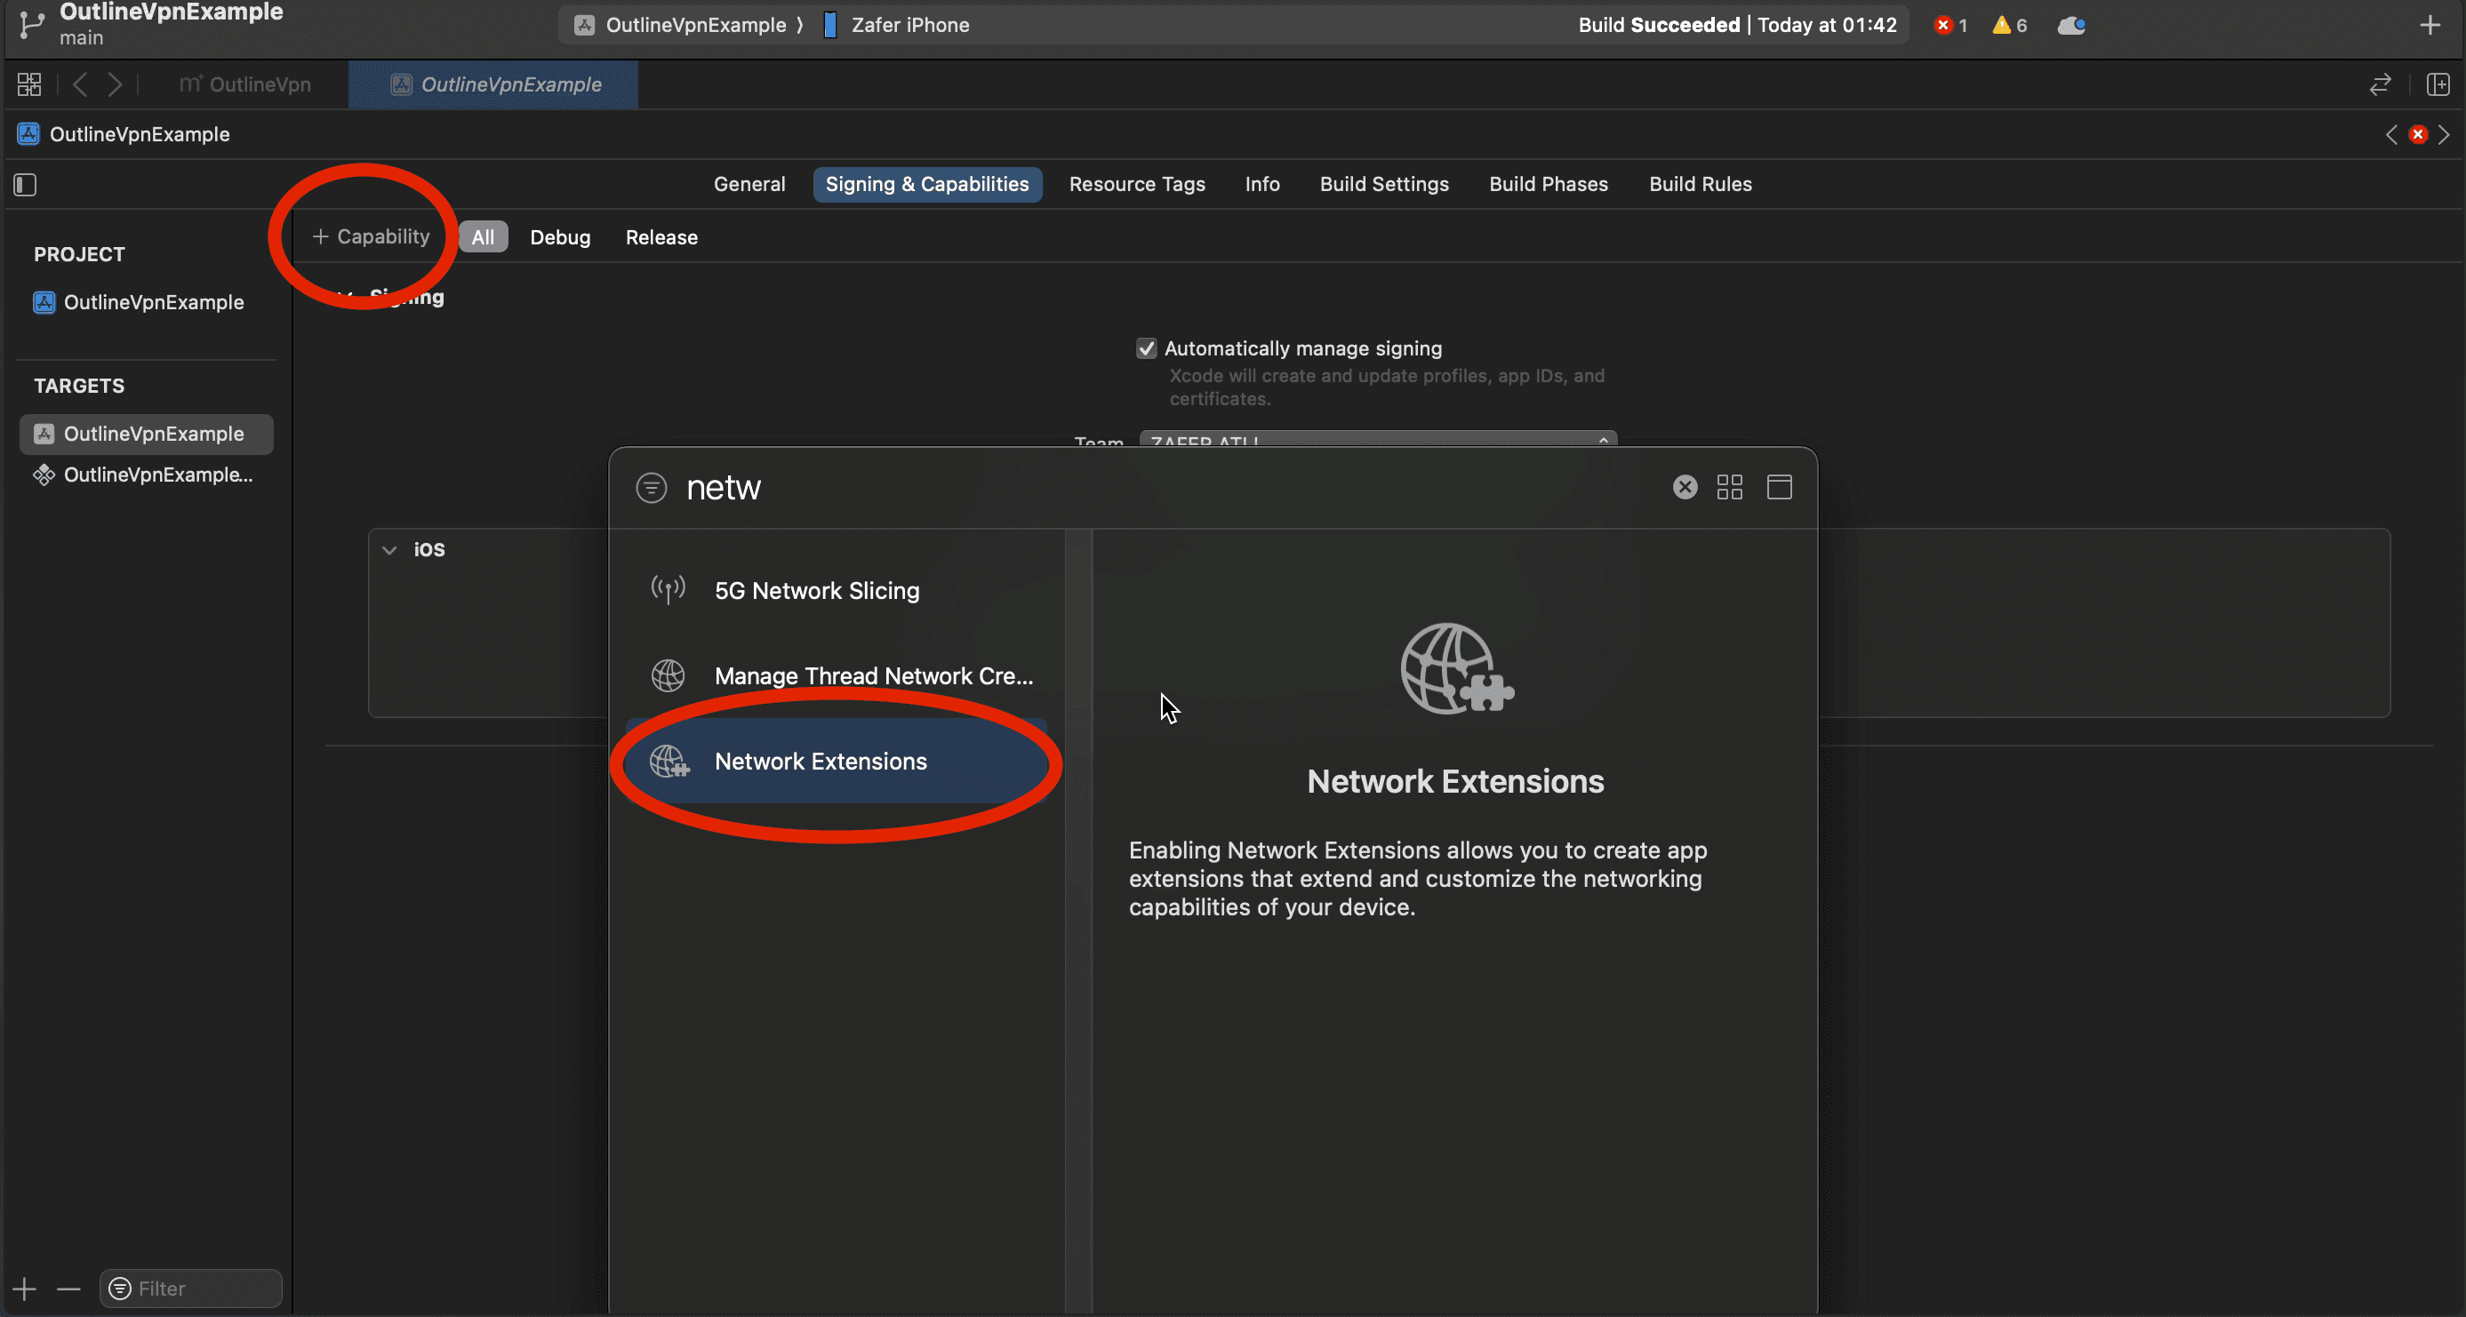The image size is (2466, 1317).
Task: Select Manage Thread Network Credentials capability
Action: 836,675
